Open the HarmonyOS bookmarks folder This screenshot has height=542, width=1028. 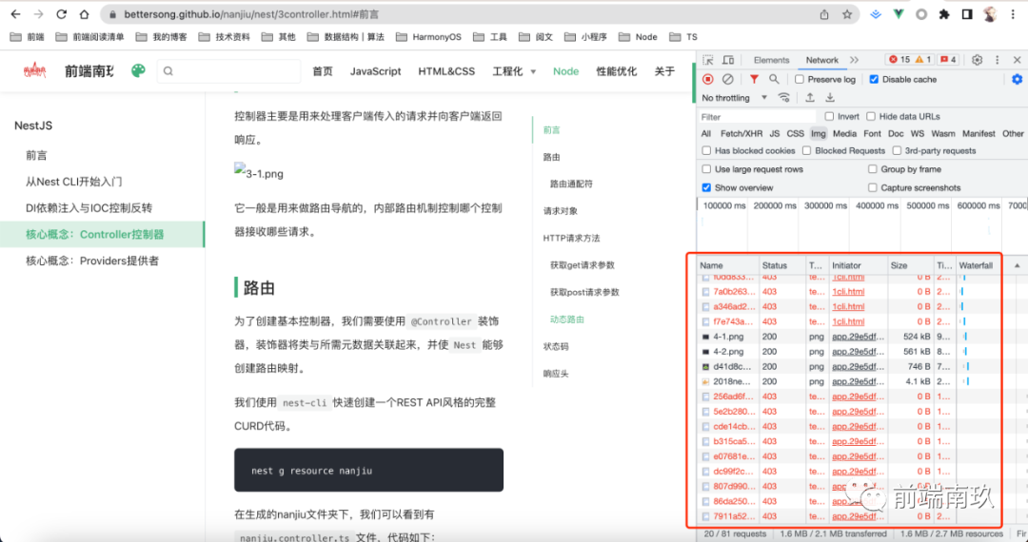(428, 37)
